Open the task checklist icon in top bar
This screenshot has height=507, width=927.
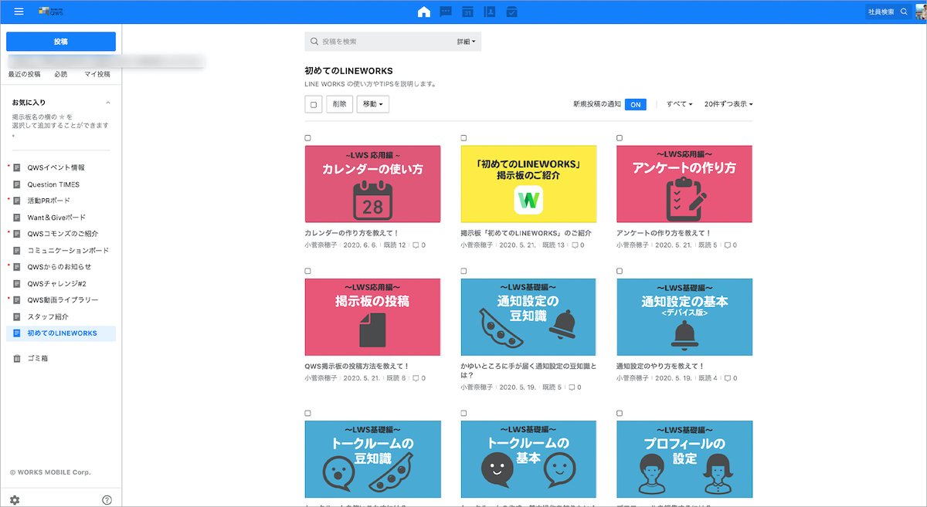511,12
